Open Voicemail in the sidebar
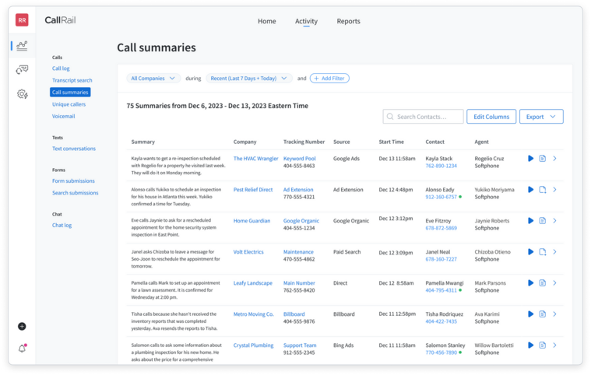591x375 pixels. click(x=63, y=117)
